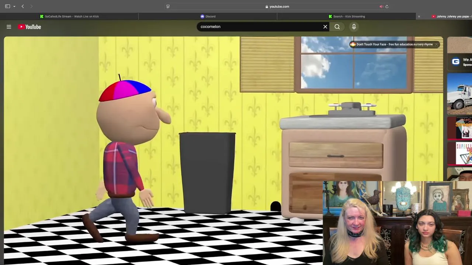Image resolution: width=472 pixels, height=265 pixels.
Task: Click the reader/page menu icon in address bar
Action: pos(168,6)
